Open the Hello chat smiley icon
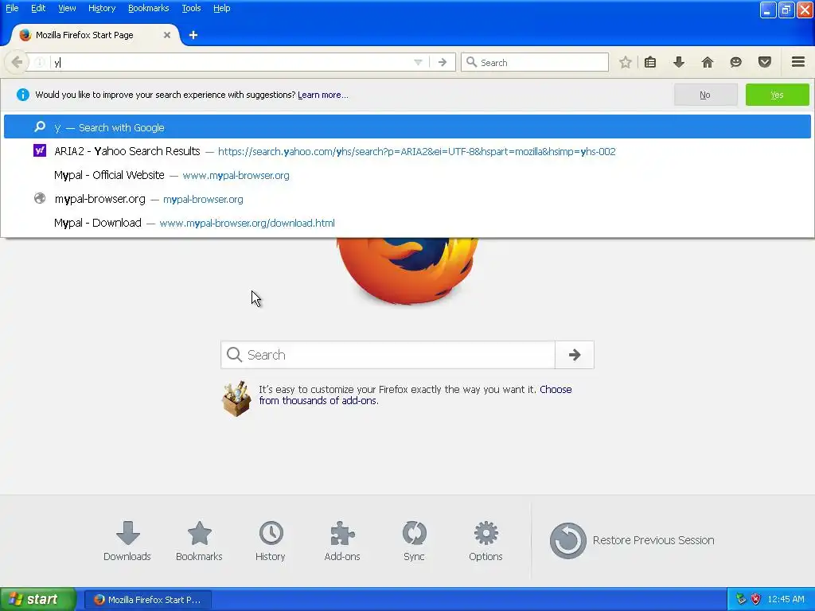 735,62
